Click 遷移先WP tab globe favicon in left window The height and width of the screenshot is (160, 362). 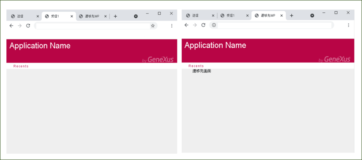point(81,16)
